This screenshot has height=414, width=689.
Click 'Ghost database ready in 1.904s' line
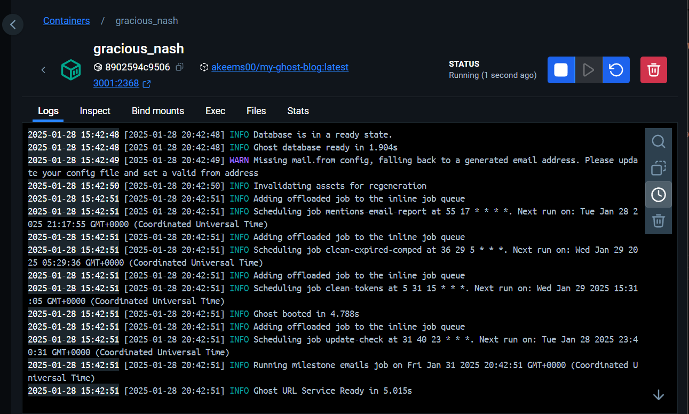326,147
